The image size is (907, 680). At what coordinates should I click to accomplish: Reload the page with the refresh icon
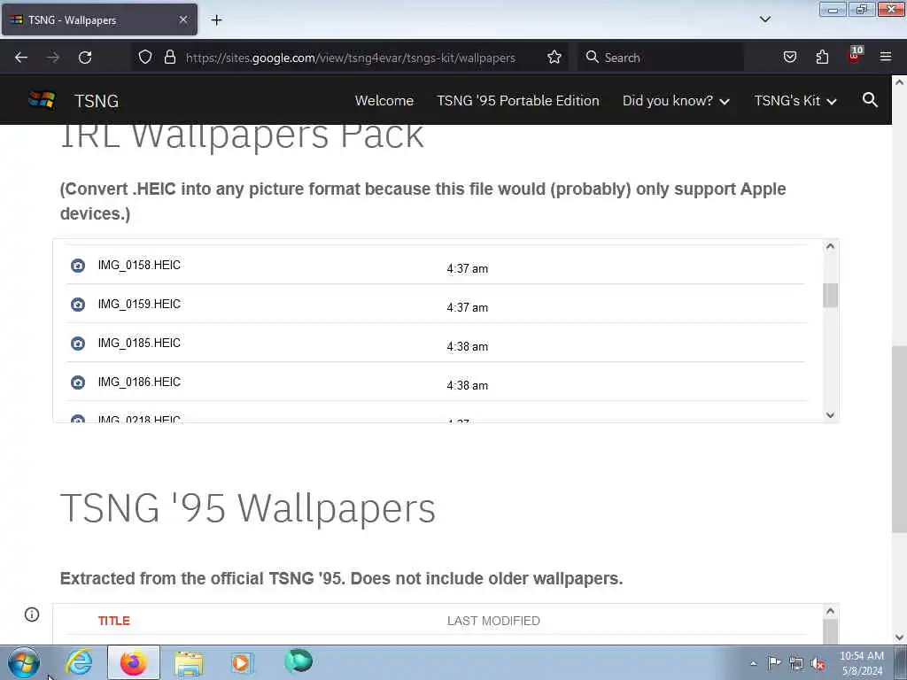coord(85,58)
